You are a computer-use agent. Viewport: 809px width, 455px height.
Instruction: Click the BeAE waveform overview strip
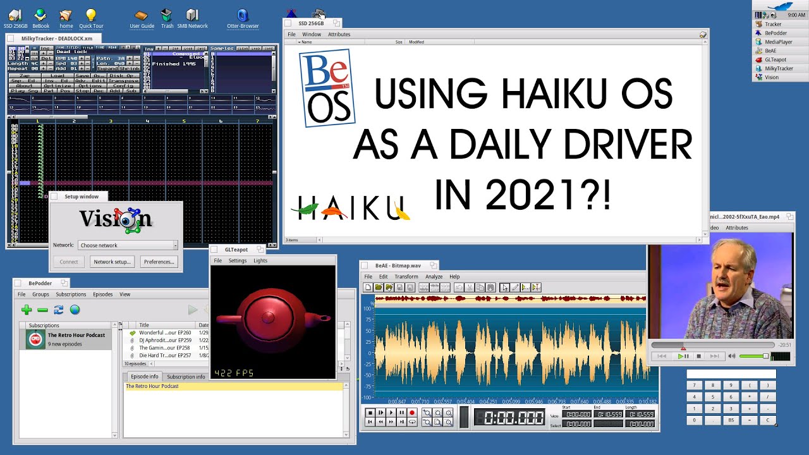click(510, 298)
